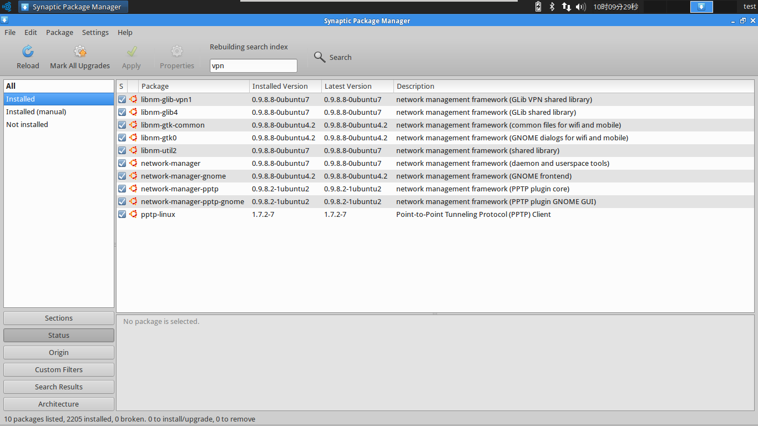Open the Xubuntu whisker menu icon
This screenshot has width=758, height=426.
[7, 7]
